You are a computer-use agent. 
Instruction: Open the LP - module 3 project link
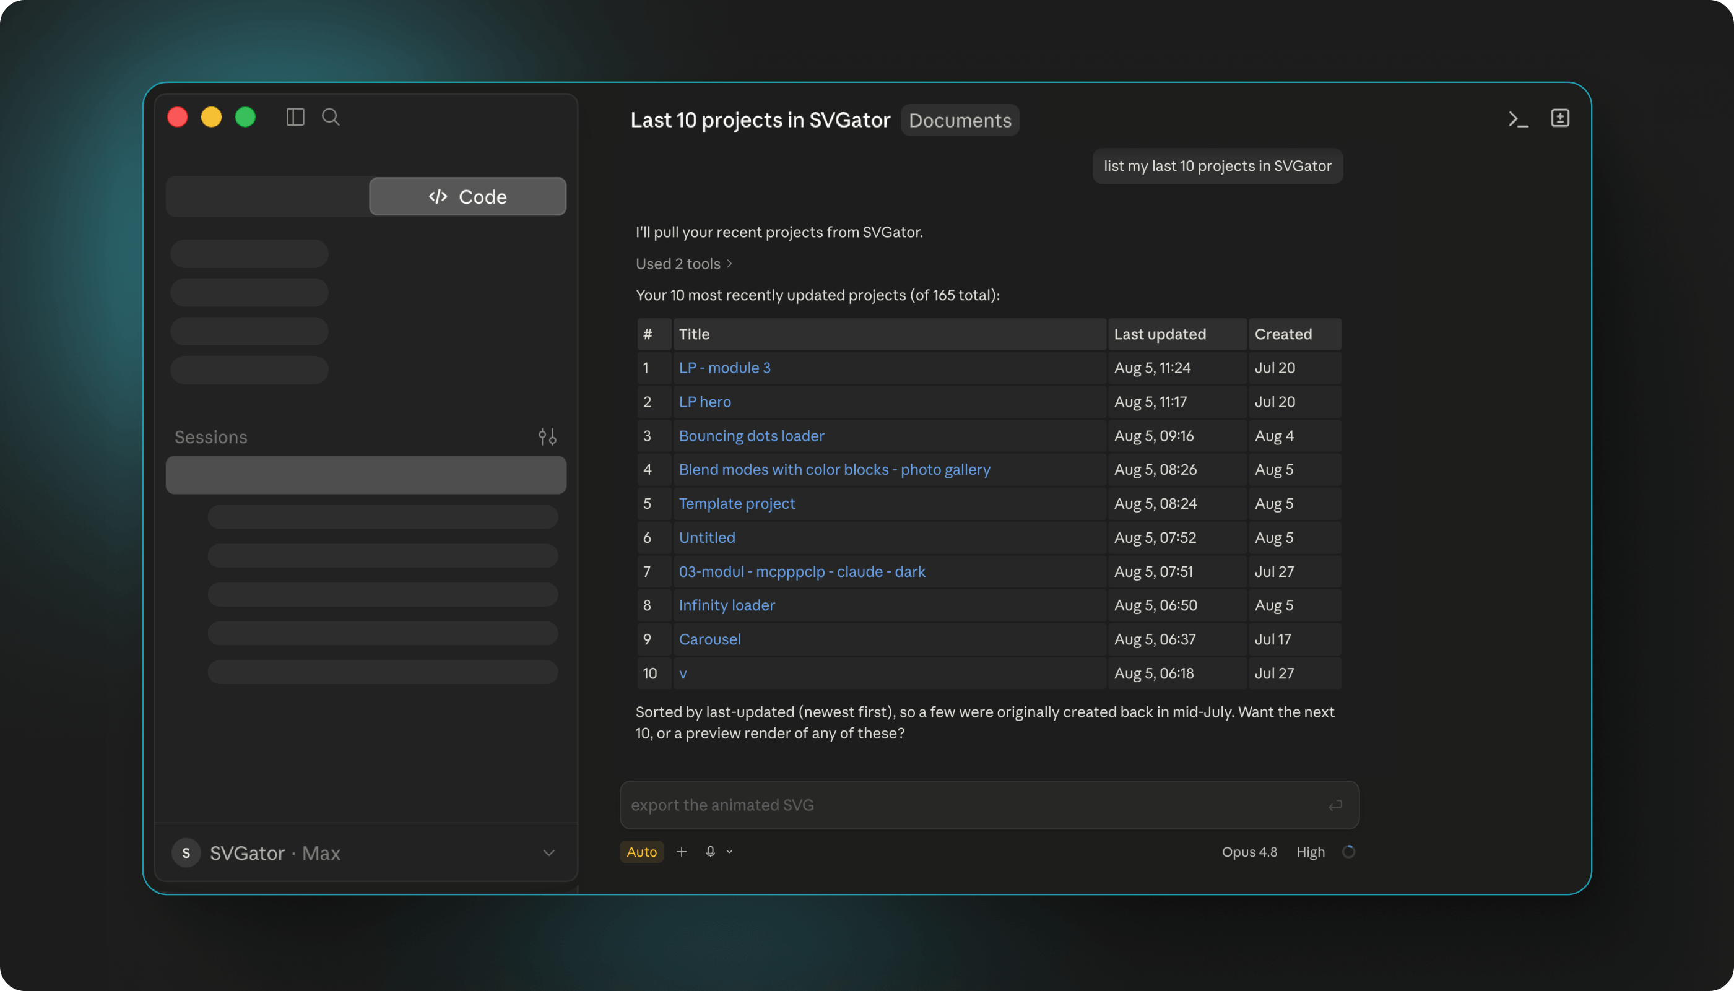coord(724,368)
